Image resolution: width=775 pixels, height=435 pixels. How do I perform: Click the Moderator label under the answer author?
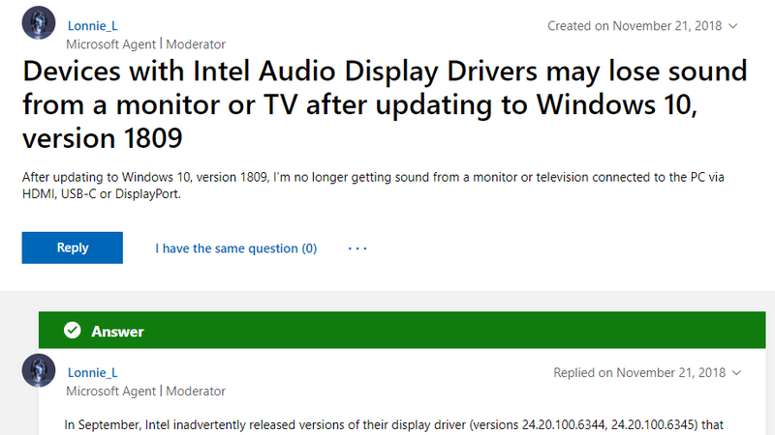pyautogui.click(x=196, y=391)
